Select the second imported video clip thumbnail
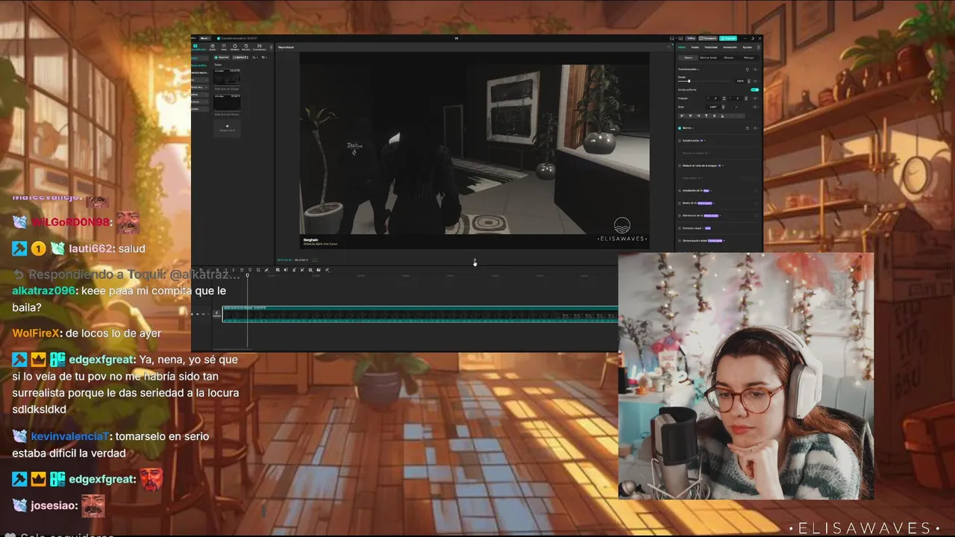This screenshot has width=955, height=537. coord(228,103)
